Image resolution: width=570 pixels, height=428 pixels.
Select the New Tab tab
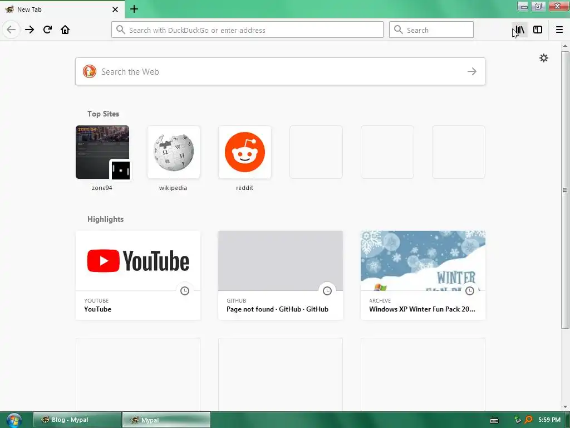click(62, 9)
